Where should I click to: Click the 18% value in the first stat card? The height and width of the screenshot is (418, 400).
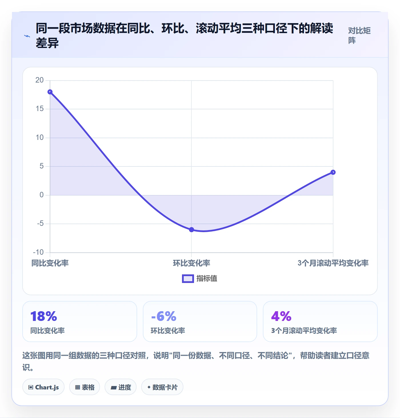pyautogui.click(x=44, y=316)
